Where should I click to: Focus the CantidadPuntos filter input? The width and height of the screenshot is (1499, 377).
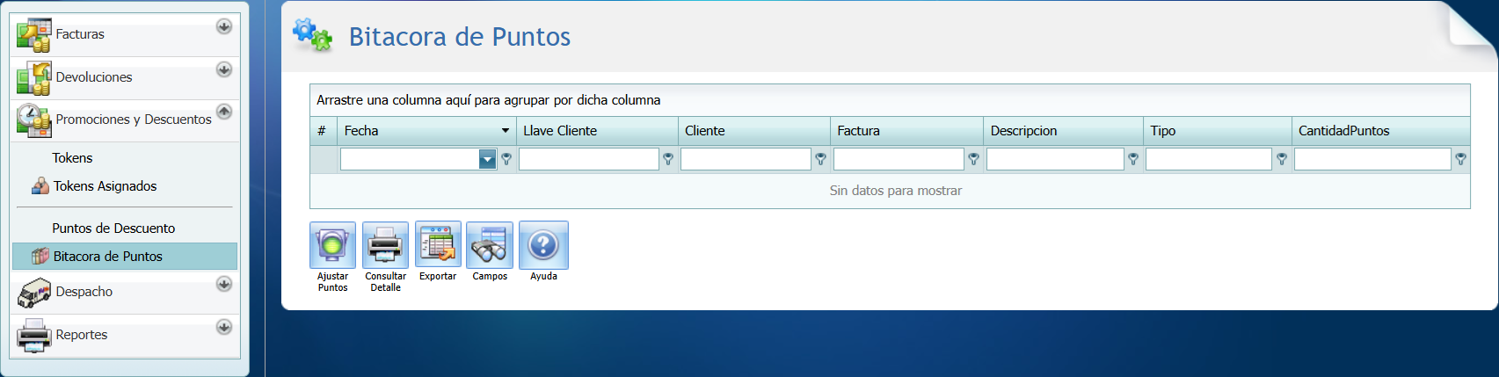tap(1372, 159)
